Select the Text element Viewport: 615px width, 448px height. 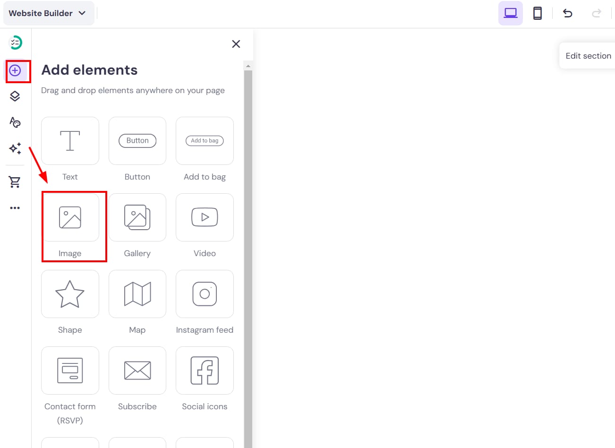click(70, 141)
